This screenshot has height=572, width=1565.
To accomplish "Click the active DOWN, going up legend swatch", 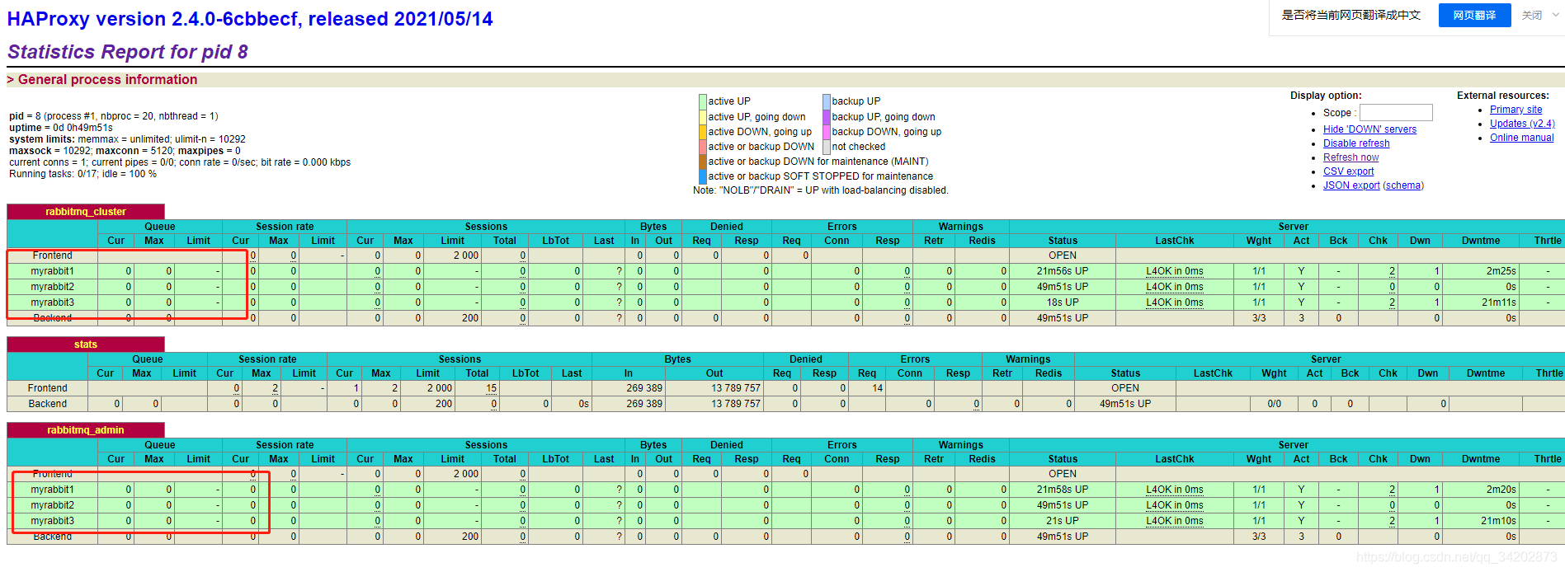I will coord(703,132).
